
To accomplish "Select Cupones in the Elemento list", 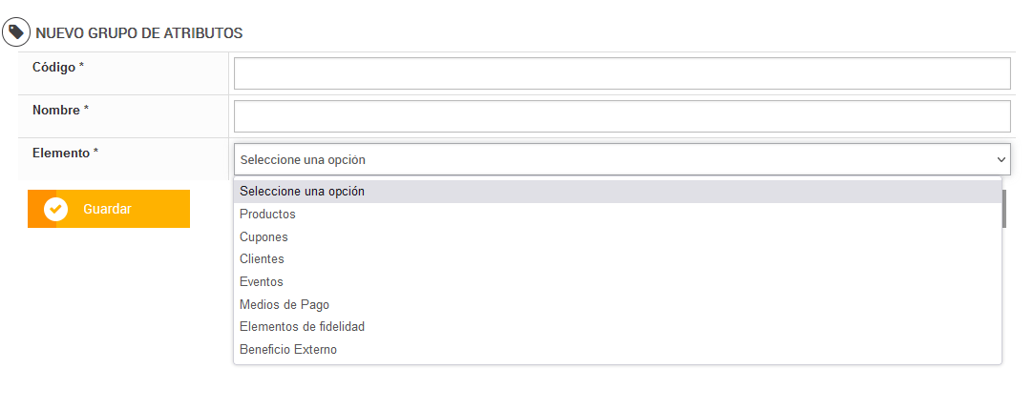I will pyautogui.click(x=264, y=236).
